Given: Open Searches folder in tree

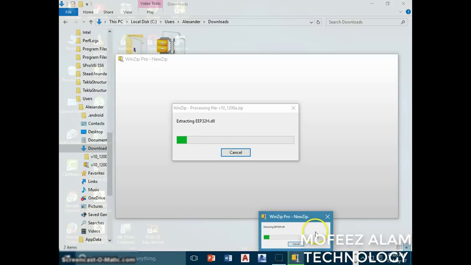Looking at the screenshot, I should point(96,223).
